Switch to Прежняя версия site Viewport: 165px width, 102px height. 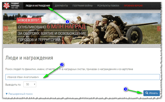(x=133, y=6)
